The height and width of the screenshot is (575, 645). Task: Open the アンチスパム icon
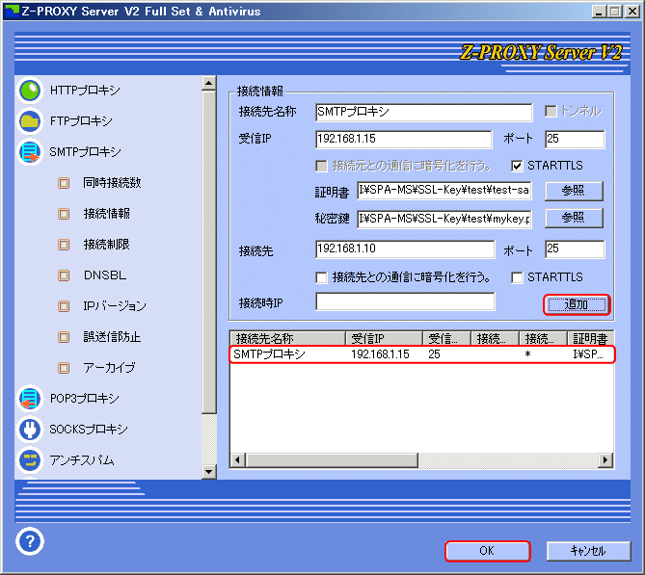[x=30, y=460]
